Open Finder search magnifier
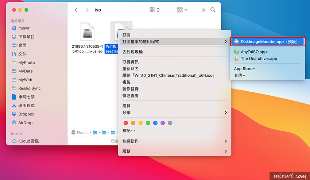310x180 pixels. click(x=213, y=10)
